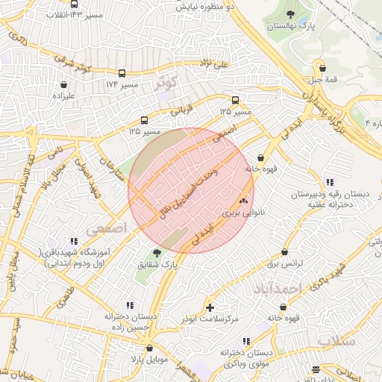Screen dimensions: 382x382
Task: Click the آموزشگاه شهیدباقری school icon
Action: coord(74,241)
